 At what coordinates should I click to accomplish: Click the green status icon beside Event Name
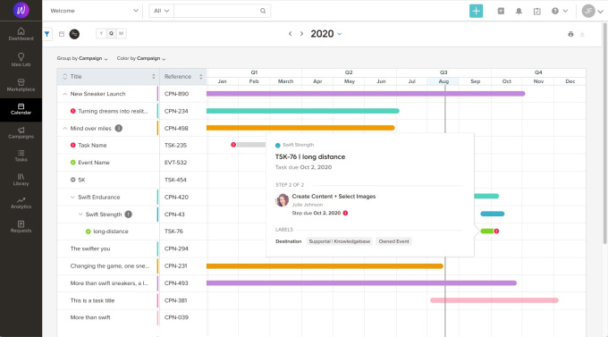click(72, 163)
